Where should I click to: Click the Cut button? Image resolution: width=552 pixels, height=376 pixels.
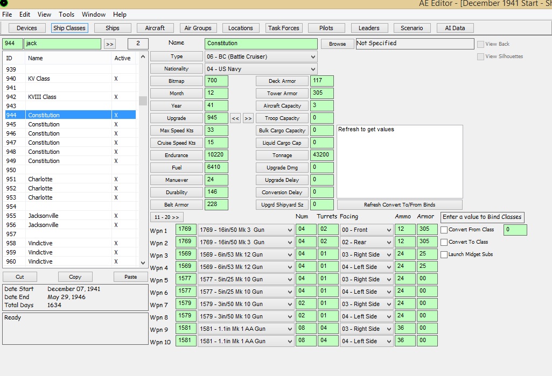tap(20, 277)
